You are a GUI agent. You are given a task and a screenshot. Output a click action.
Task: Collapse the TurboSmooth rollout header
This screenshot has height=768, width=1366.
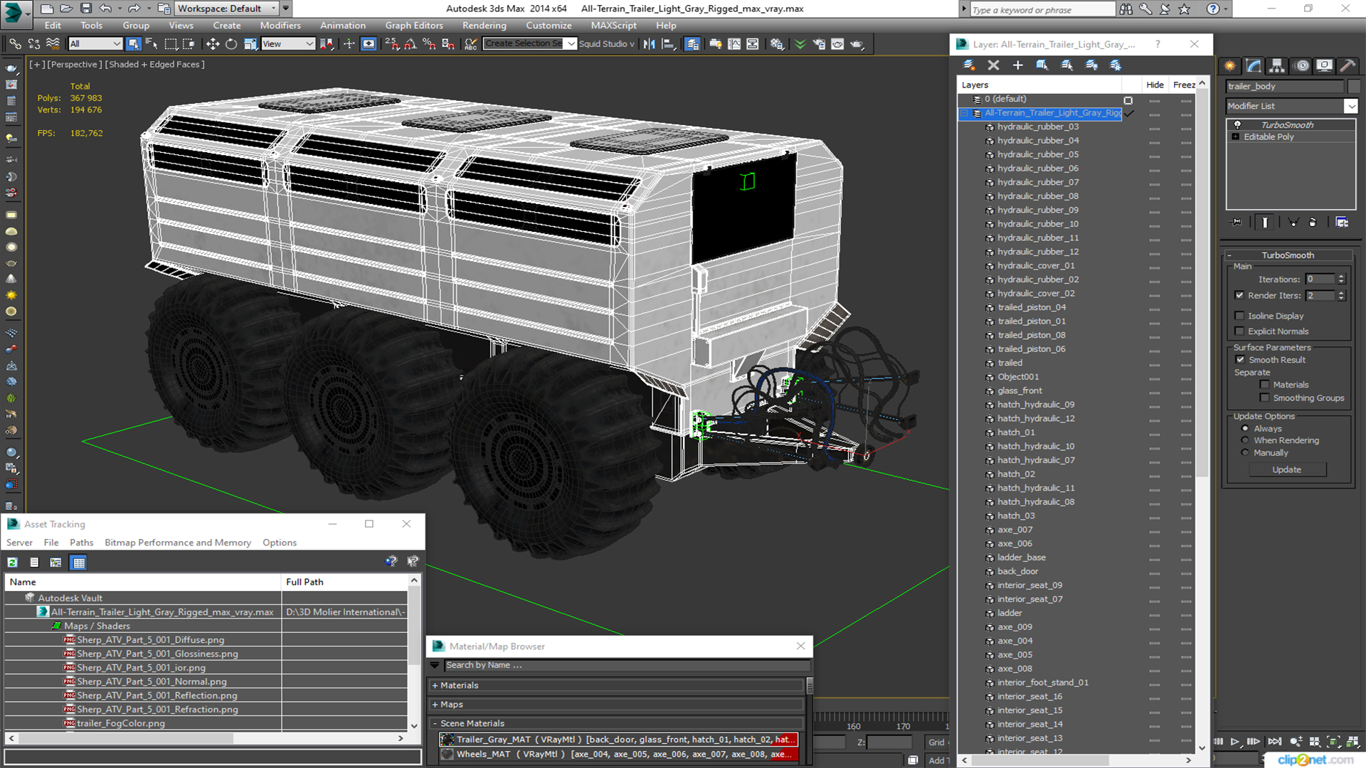pos(1288,255)
